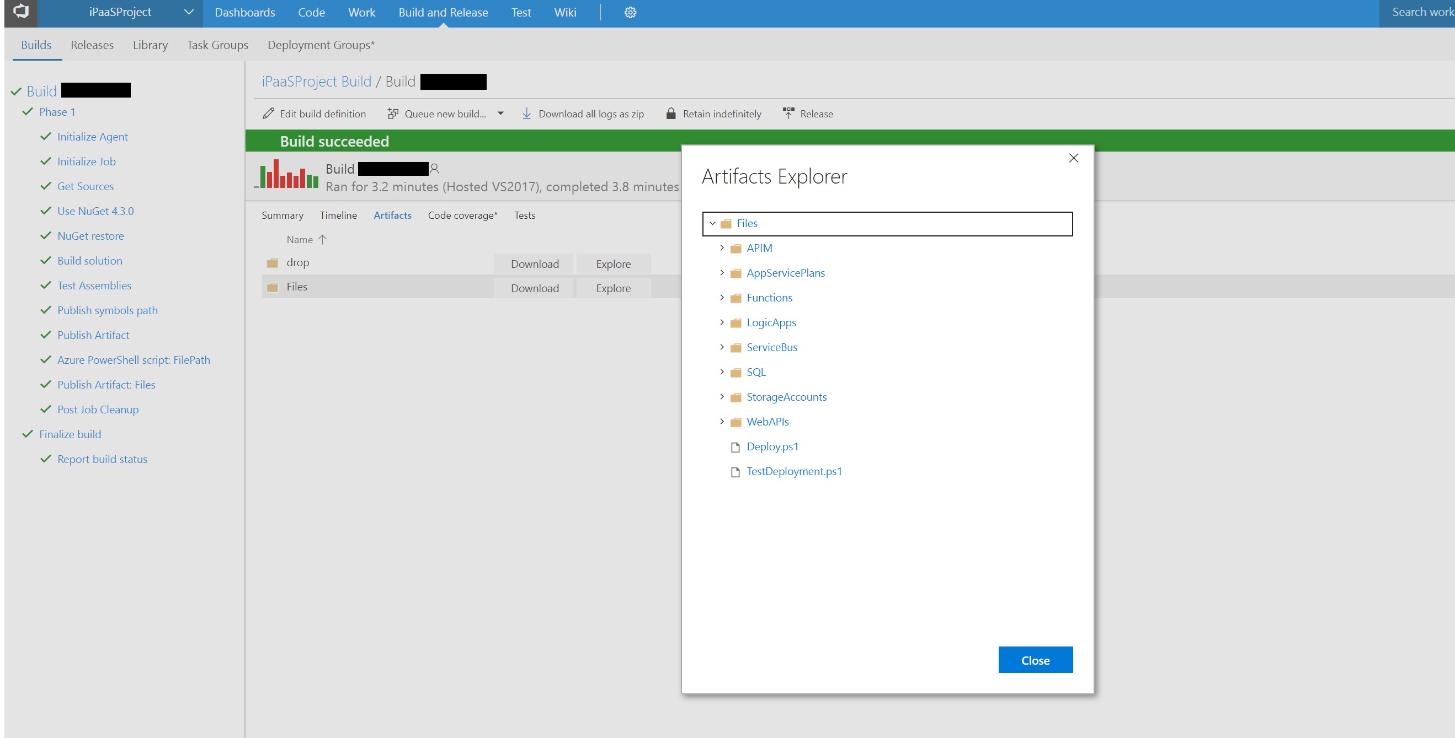Expand the LogicApps folder
This screenshot has height=738, width=1455.
pos(721,322)
